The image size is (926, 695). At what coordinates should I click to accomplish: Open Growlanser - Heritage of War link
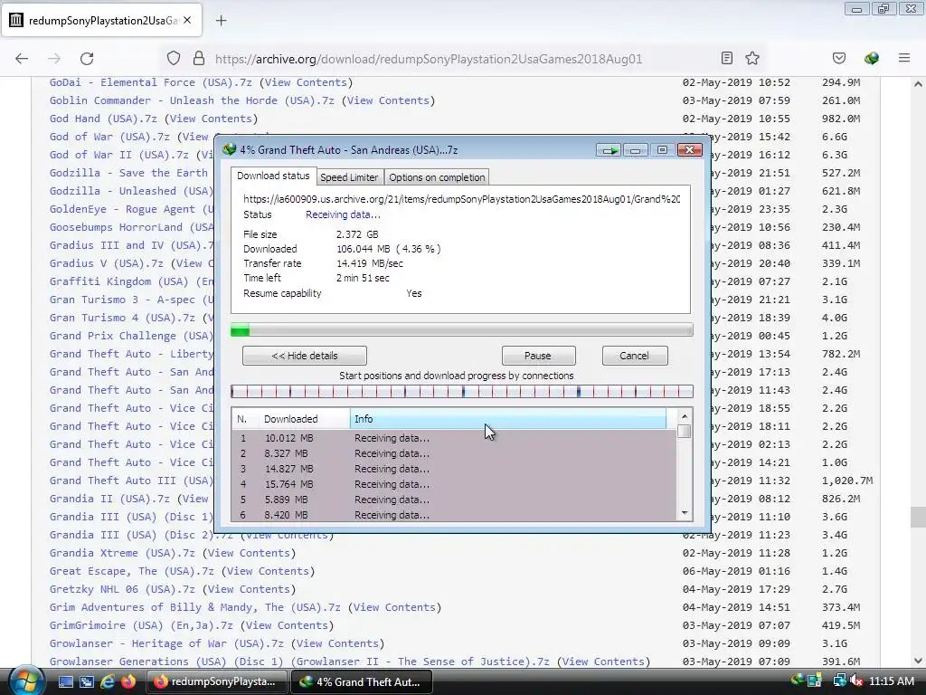[166, 643]
